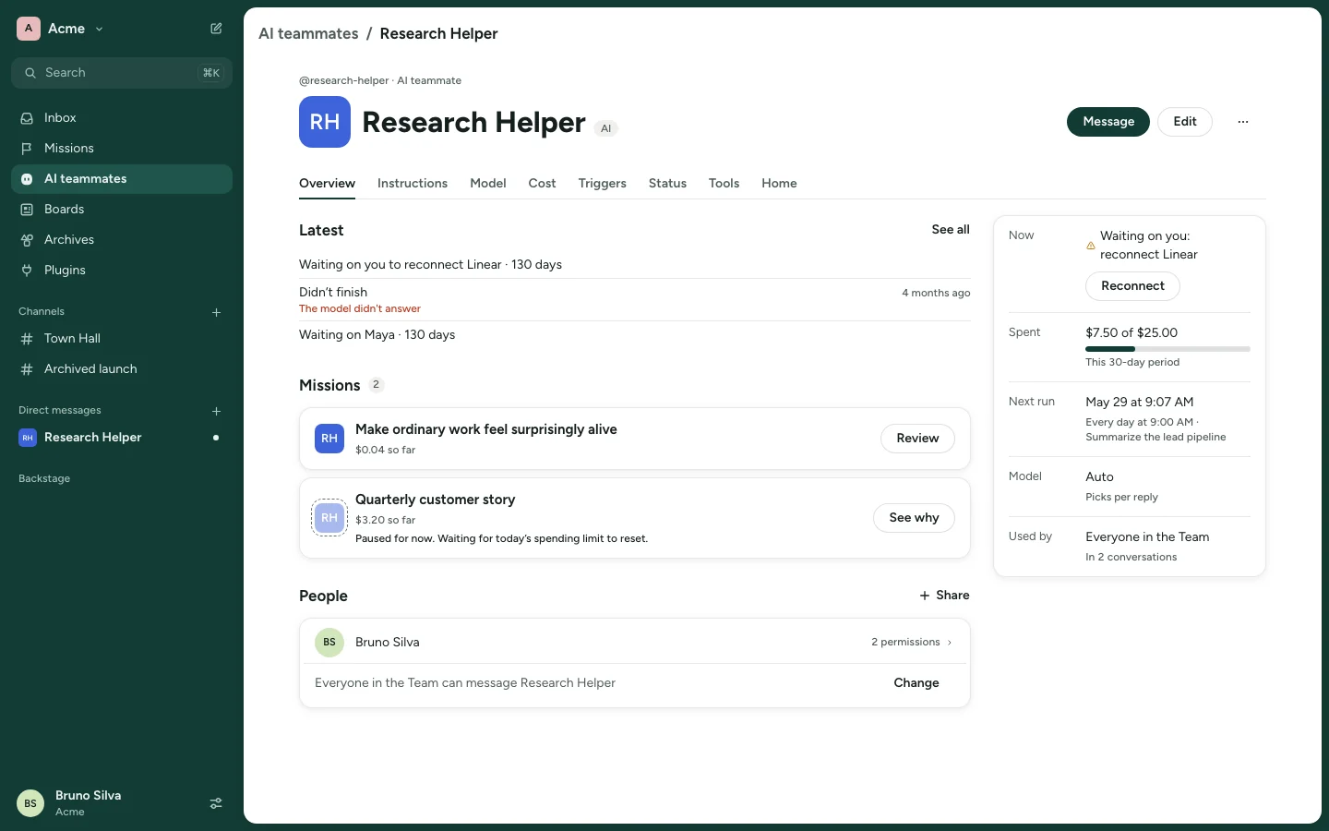Open the Triggers tab
This screenshot has height=831, width=1329.
(x=603, y=184)
